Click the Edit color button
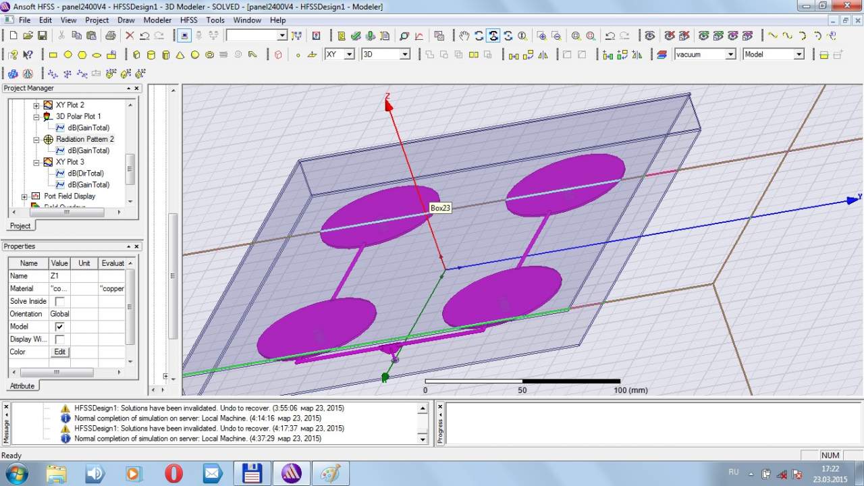864x486 pixels. (x=59, y=352)
